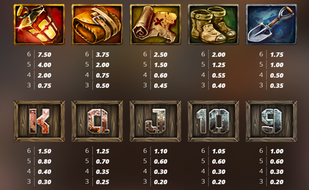Select the 9 card symbol crate
The image size is (309, 190).
click(x=271, y=121)
